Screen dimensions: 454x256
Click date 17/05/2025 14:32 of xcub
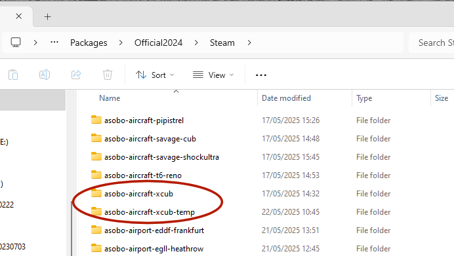291,194
